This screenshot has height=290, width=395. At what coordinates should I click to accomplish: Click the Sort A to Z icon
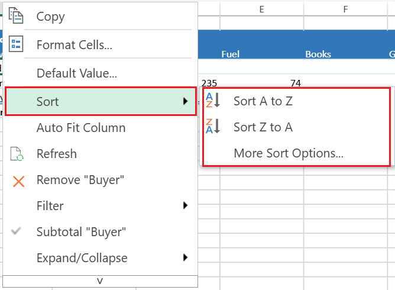pos(213,101)
